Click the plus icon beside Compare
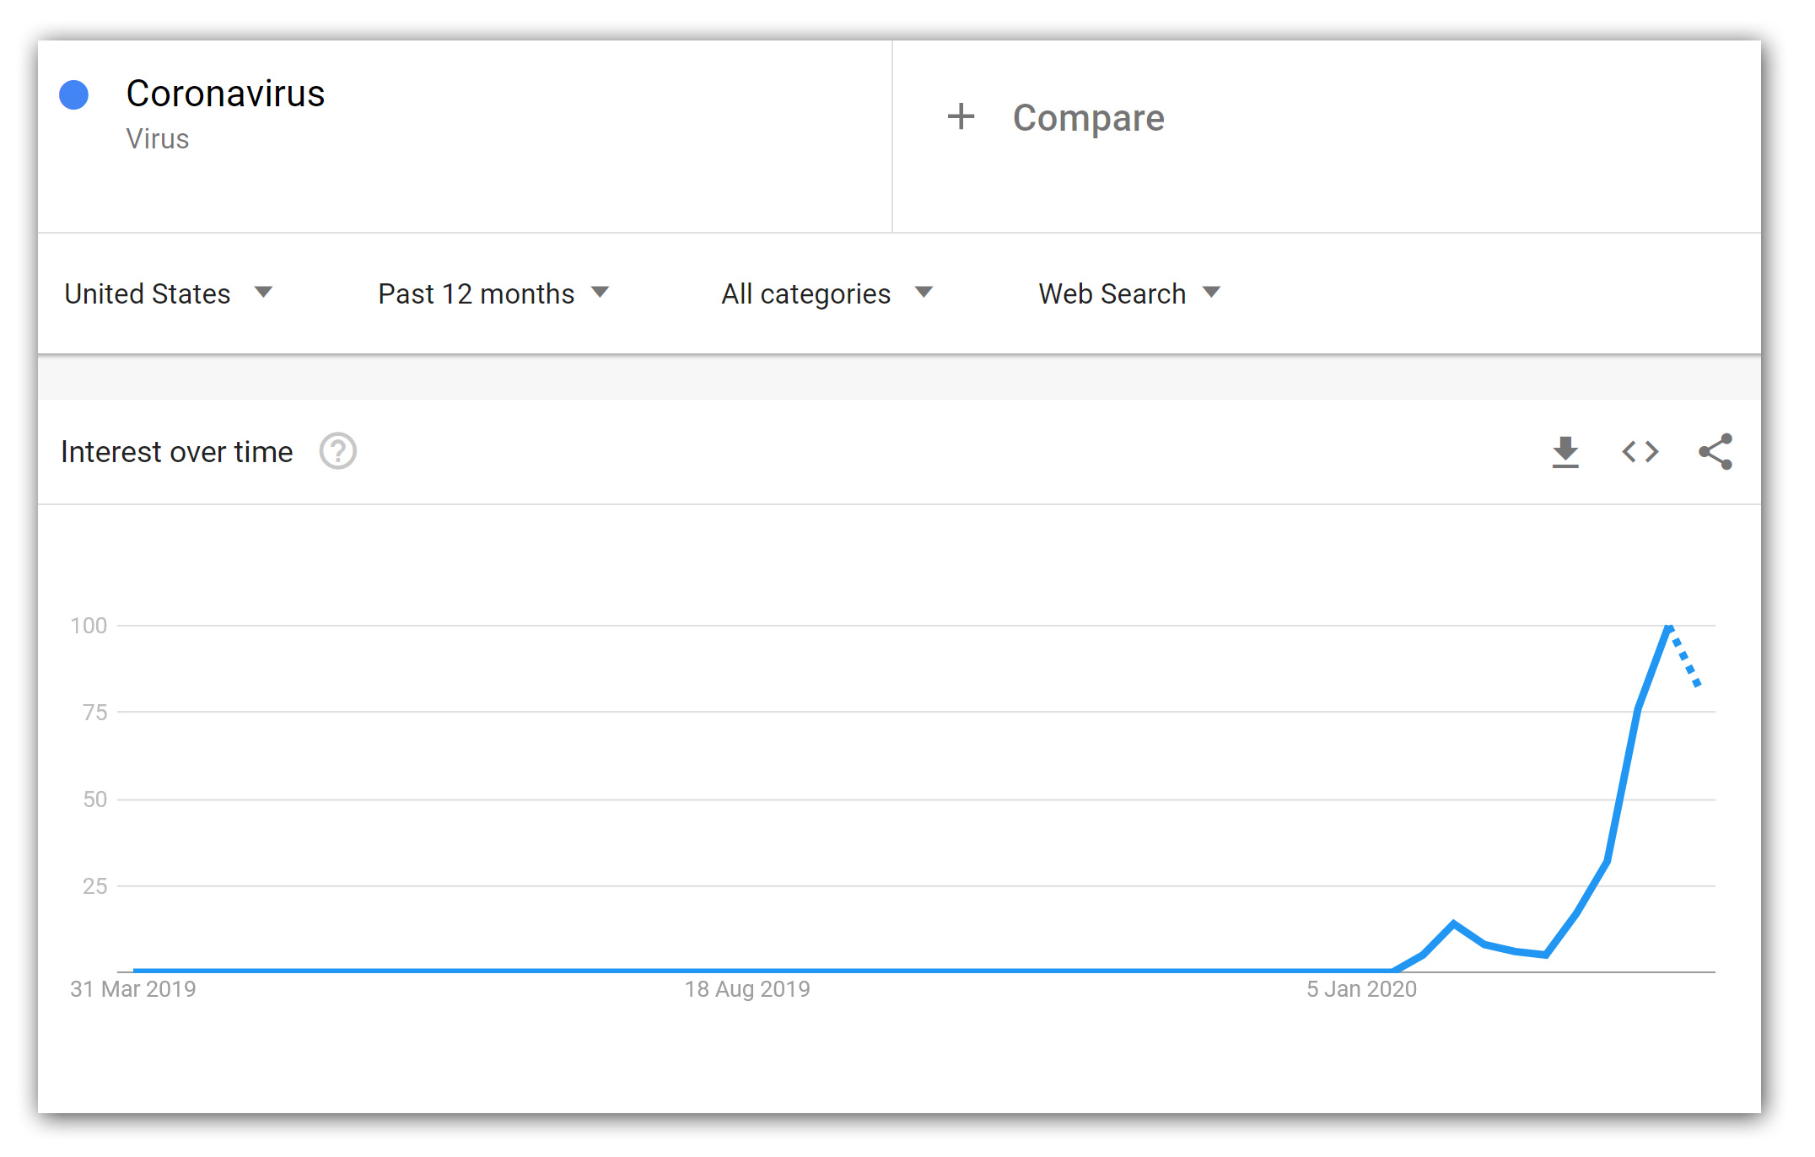Screen dimensions: 1815x1157 961,117
